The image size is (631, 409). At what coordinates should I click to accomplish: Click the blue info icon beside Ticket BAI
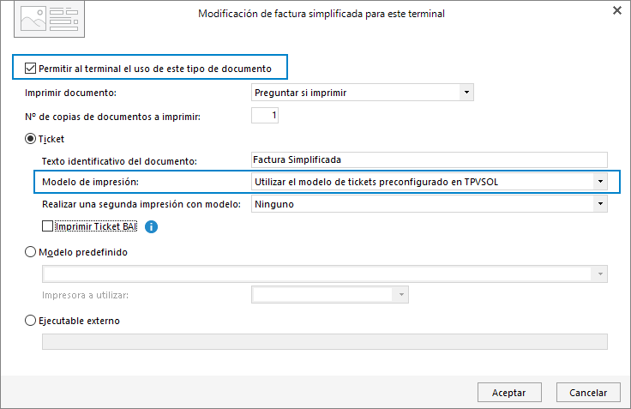[151, 227]
